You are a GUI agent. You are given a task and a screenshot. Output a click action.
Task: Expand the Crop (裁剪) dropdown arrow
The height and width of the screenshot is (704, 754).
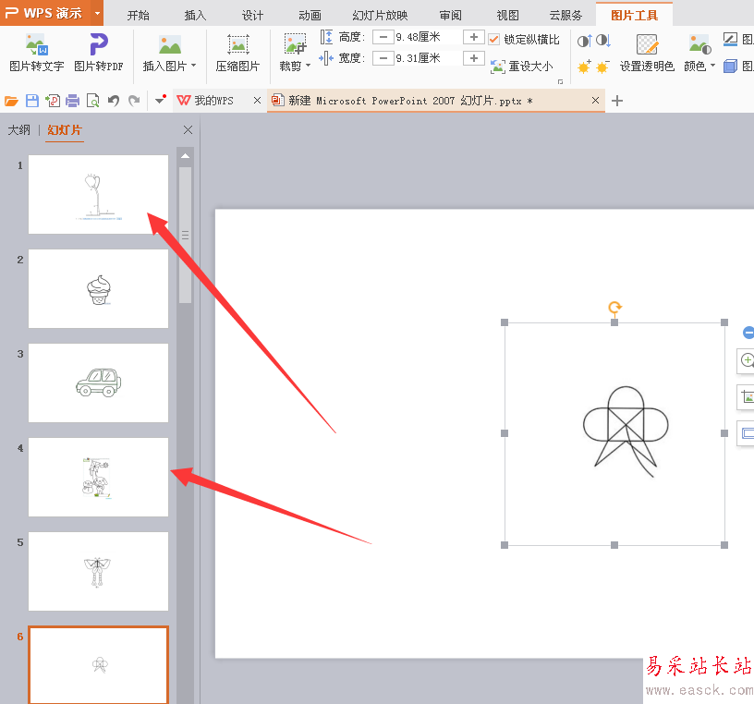pos(308,66)
